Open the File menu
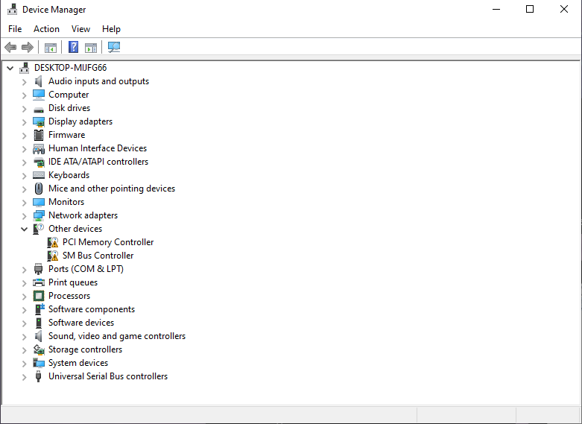Screen dimensions: 582x424 pyautogui.click(x=15, y=29)
